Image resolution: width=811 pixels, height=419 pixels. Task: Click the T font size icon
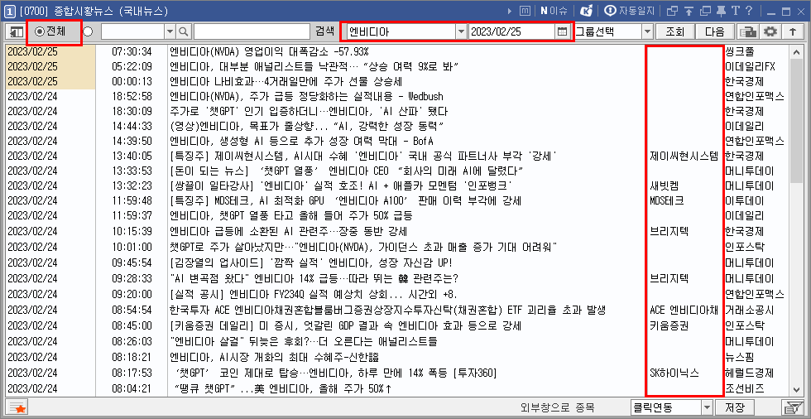point(735,10)
